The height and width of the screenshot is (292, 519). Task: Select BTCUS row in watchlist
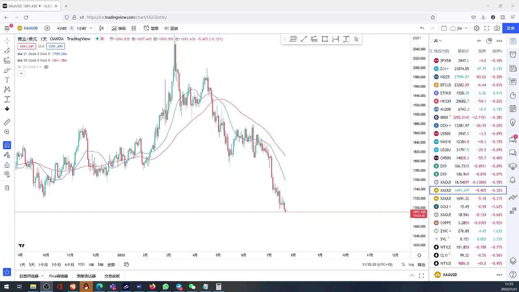[468, 85]
